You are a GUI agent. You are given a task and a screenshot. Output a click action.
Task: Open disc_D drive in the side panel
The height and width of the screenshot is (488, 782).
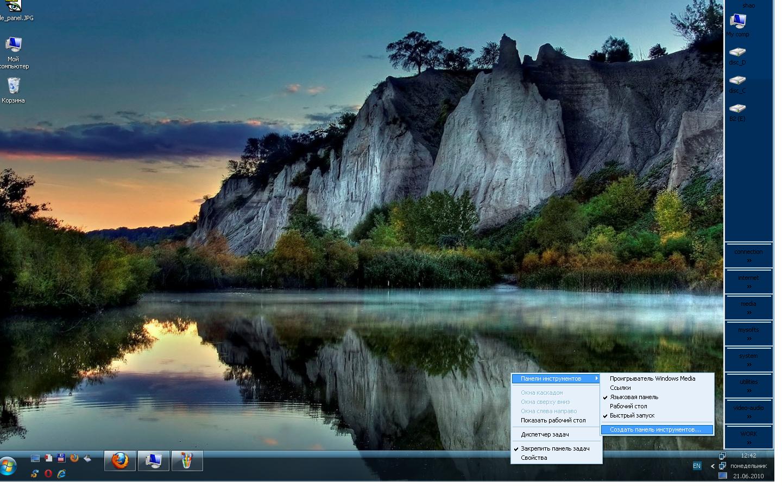pyautogui.click(x=737, y=53)
